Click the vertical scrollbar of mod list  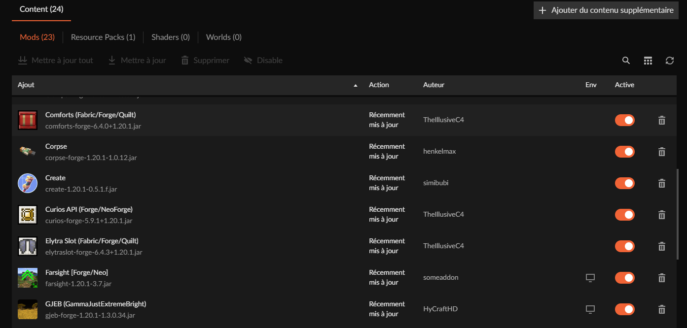pos(679,215)
